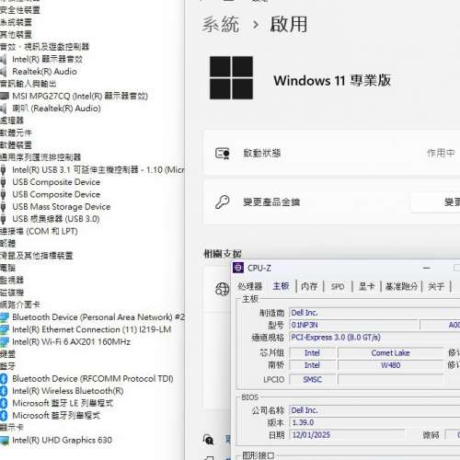Viewport: 460px width, 460px height.
Task: Open the 内存 tab in CPU-Z
Action: pos(309,286)
